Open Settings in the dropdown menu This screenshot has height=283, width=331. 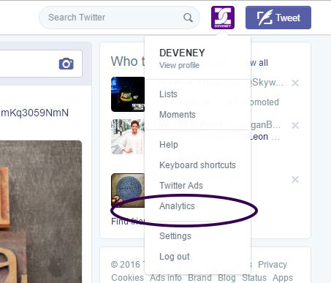175,236
